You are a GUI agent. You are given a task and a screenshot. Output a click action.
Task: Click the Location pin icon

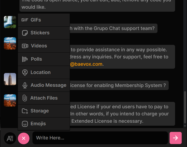pos(25,72)
